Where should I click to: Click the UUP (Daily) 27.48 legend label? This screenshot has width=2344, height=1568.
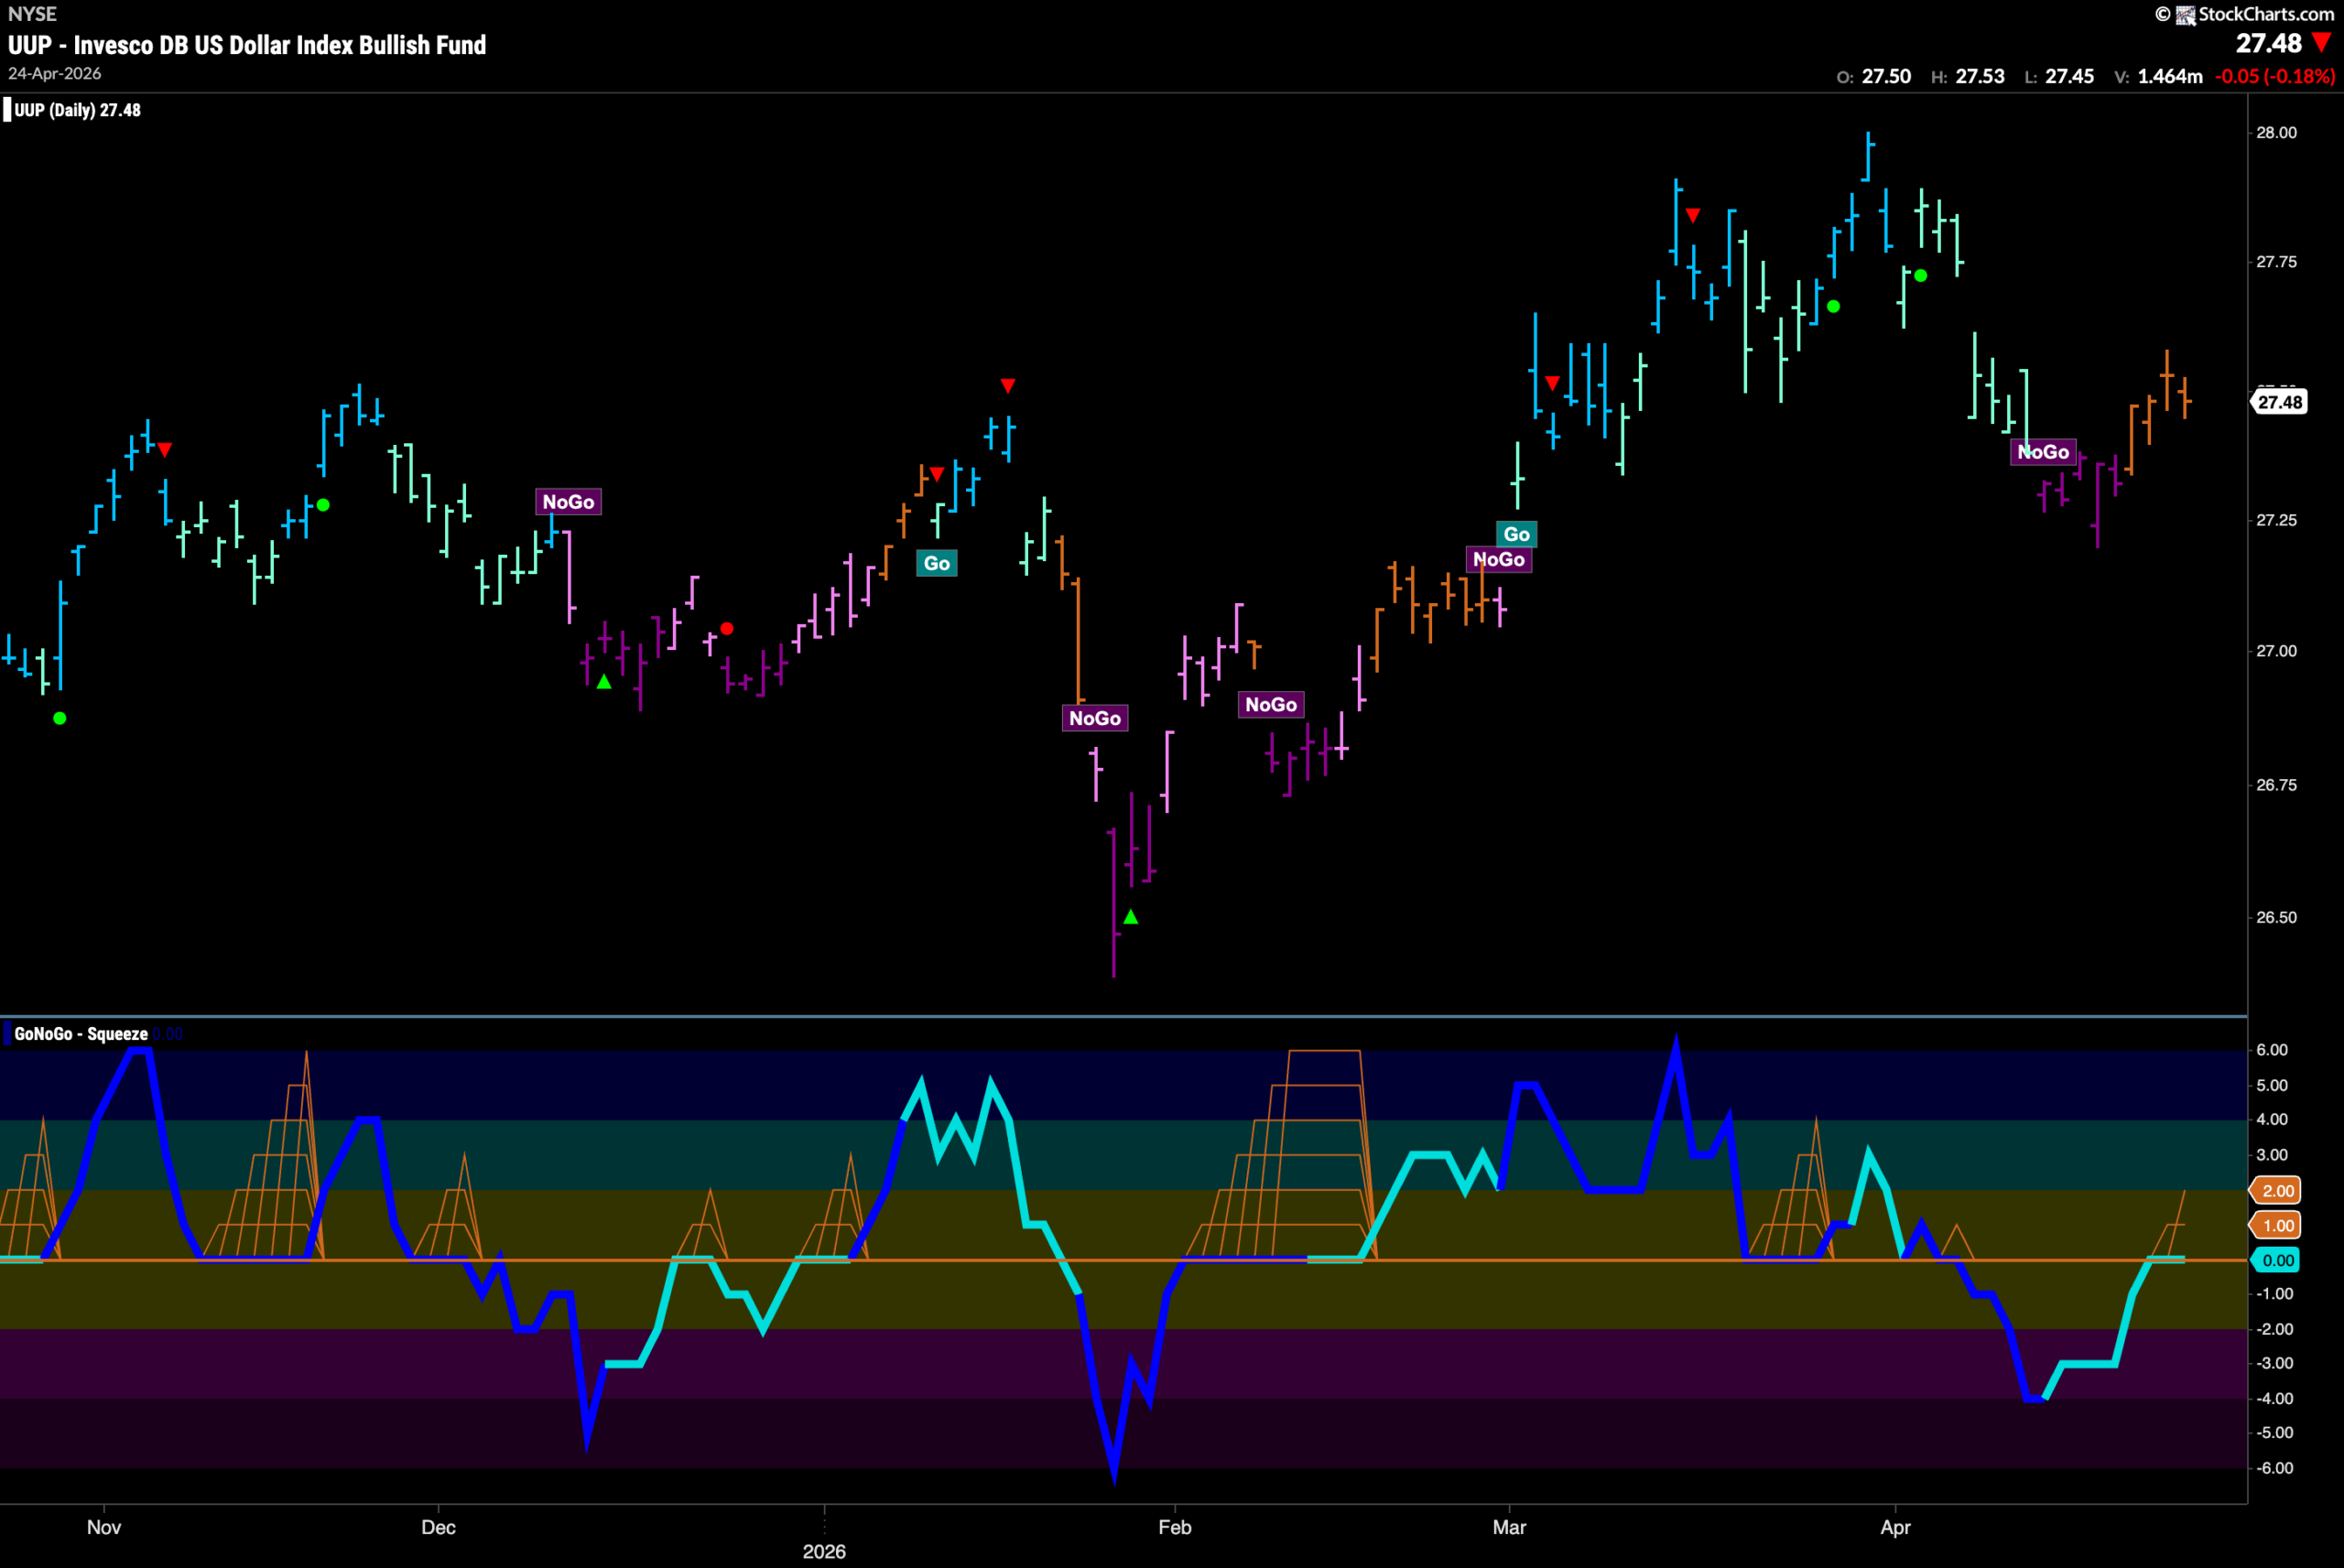(x=77, y=110)
